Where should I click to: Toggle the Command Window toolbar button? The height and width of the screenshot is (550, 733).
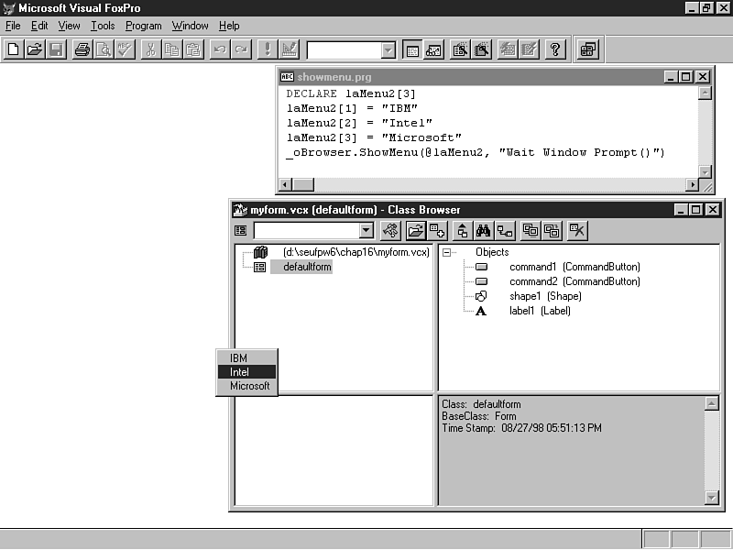(411, 49)
